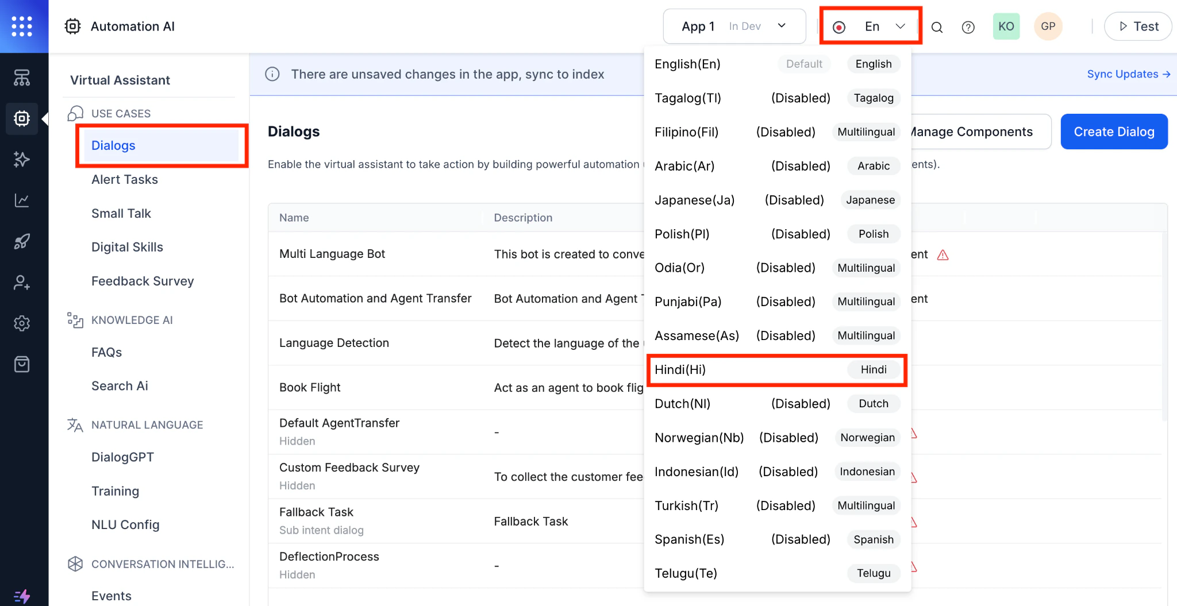Screen dimensions: 1177x606
Task: Select the analytics chart icon
Action: click(22, 200)
